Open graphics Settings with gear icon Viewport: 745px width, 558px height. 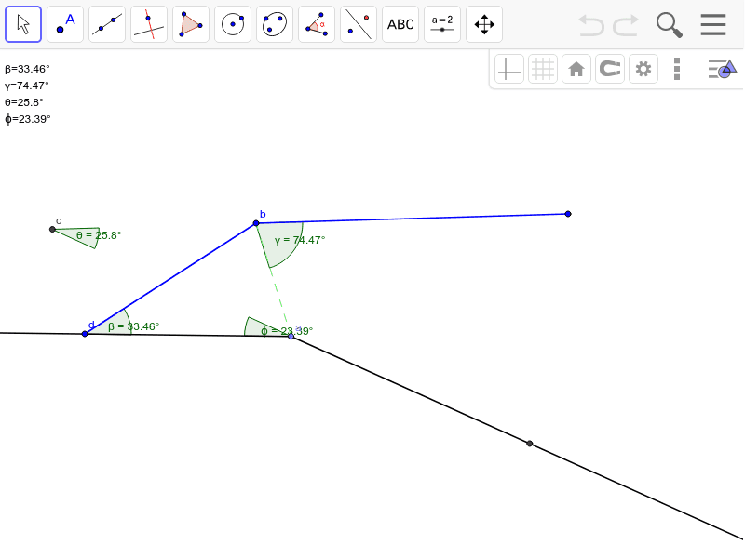[x=643, y=68]
